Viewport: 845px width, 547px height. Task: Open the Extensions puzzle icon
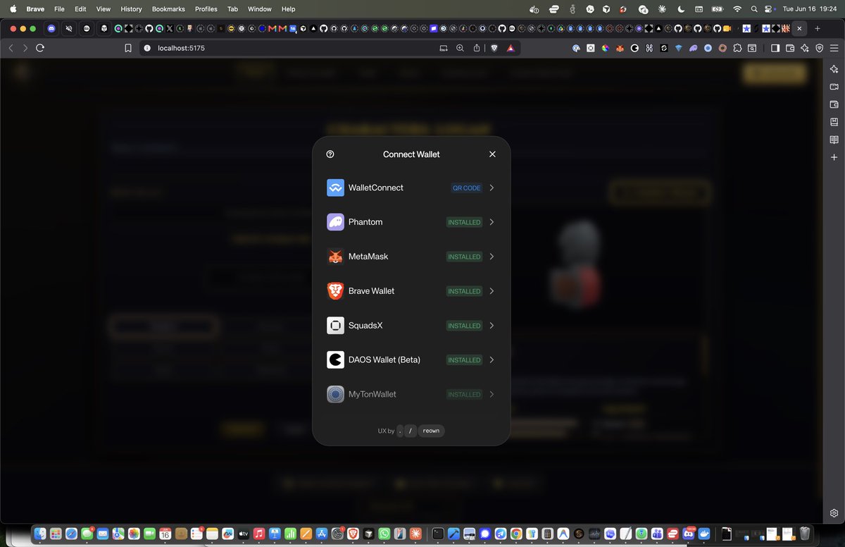point(737,48)
